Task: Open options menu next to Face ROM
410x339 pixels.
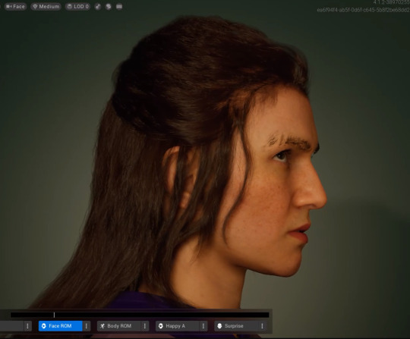Action: pos(87,326)
